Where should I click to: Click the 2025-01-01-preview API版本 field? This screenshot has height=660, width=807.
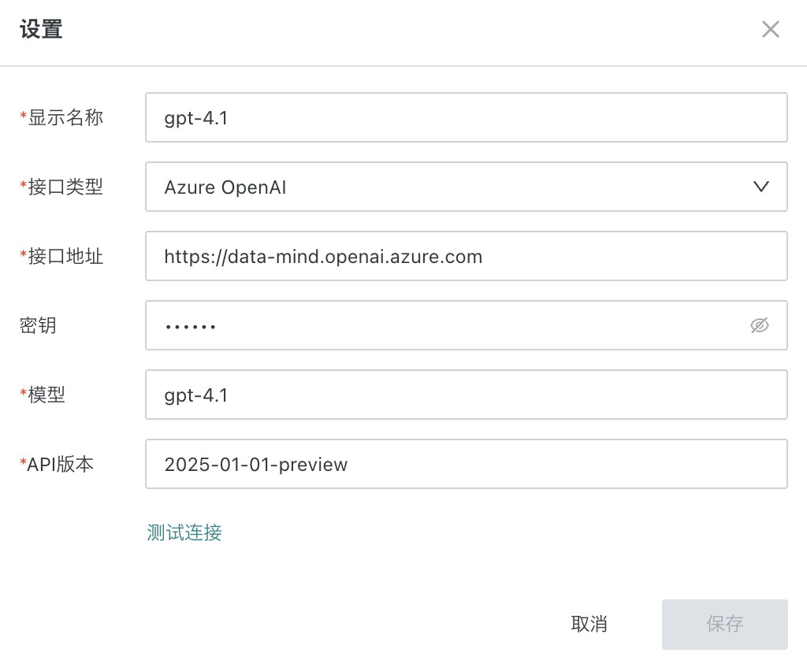click(x=466, y=464)
